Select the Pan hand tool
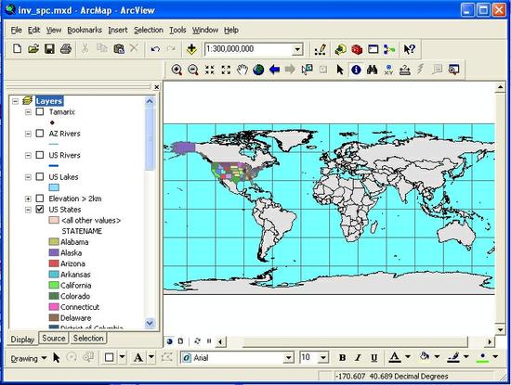Viewport: 511px width, 385px height. 242,70
